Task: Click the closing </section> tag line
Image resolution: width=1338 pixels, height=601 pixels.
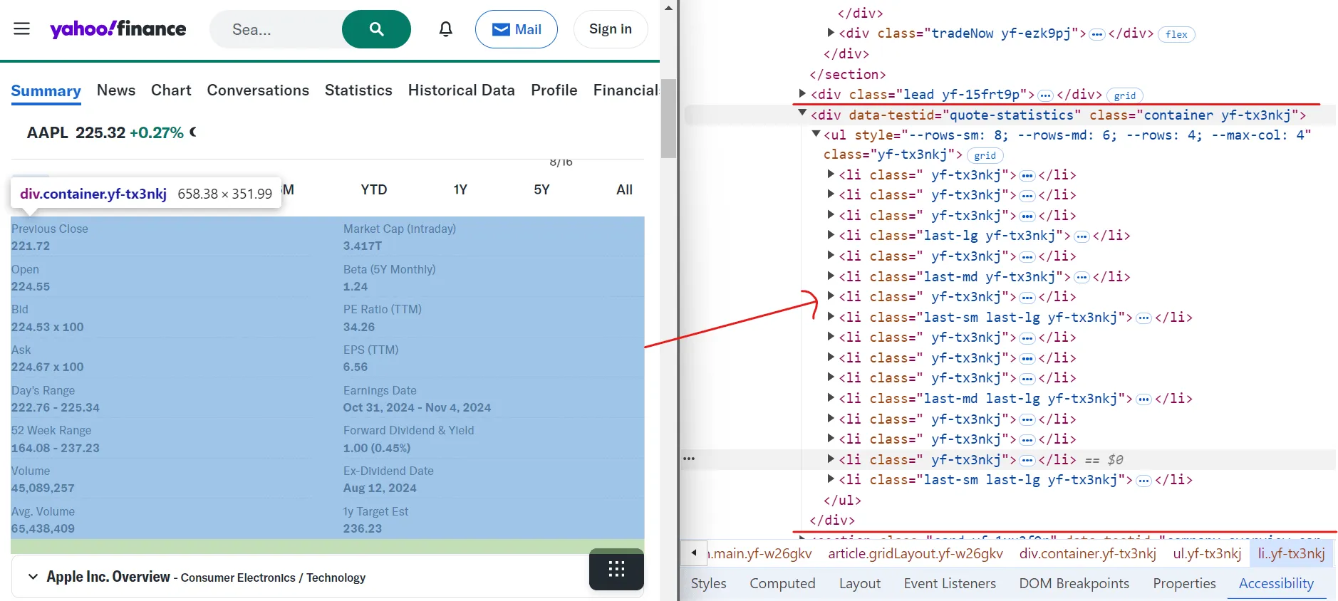Action: (x=848, y=75)
